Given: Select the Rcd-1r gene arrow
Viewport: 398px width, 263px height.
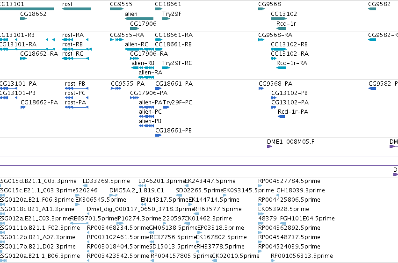Looking at the screenshot, I should tap(281, 29).
